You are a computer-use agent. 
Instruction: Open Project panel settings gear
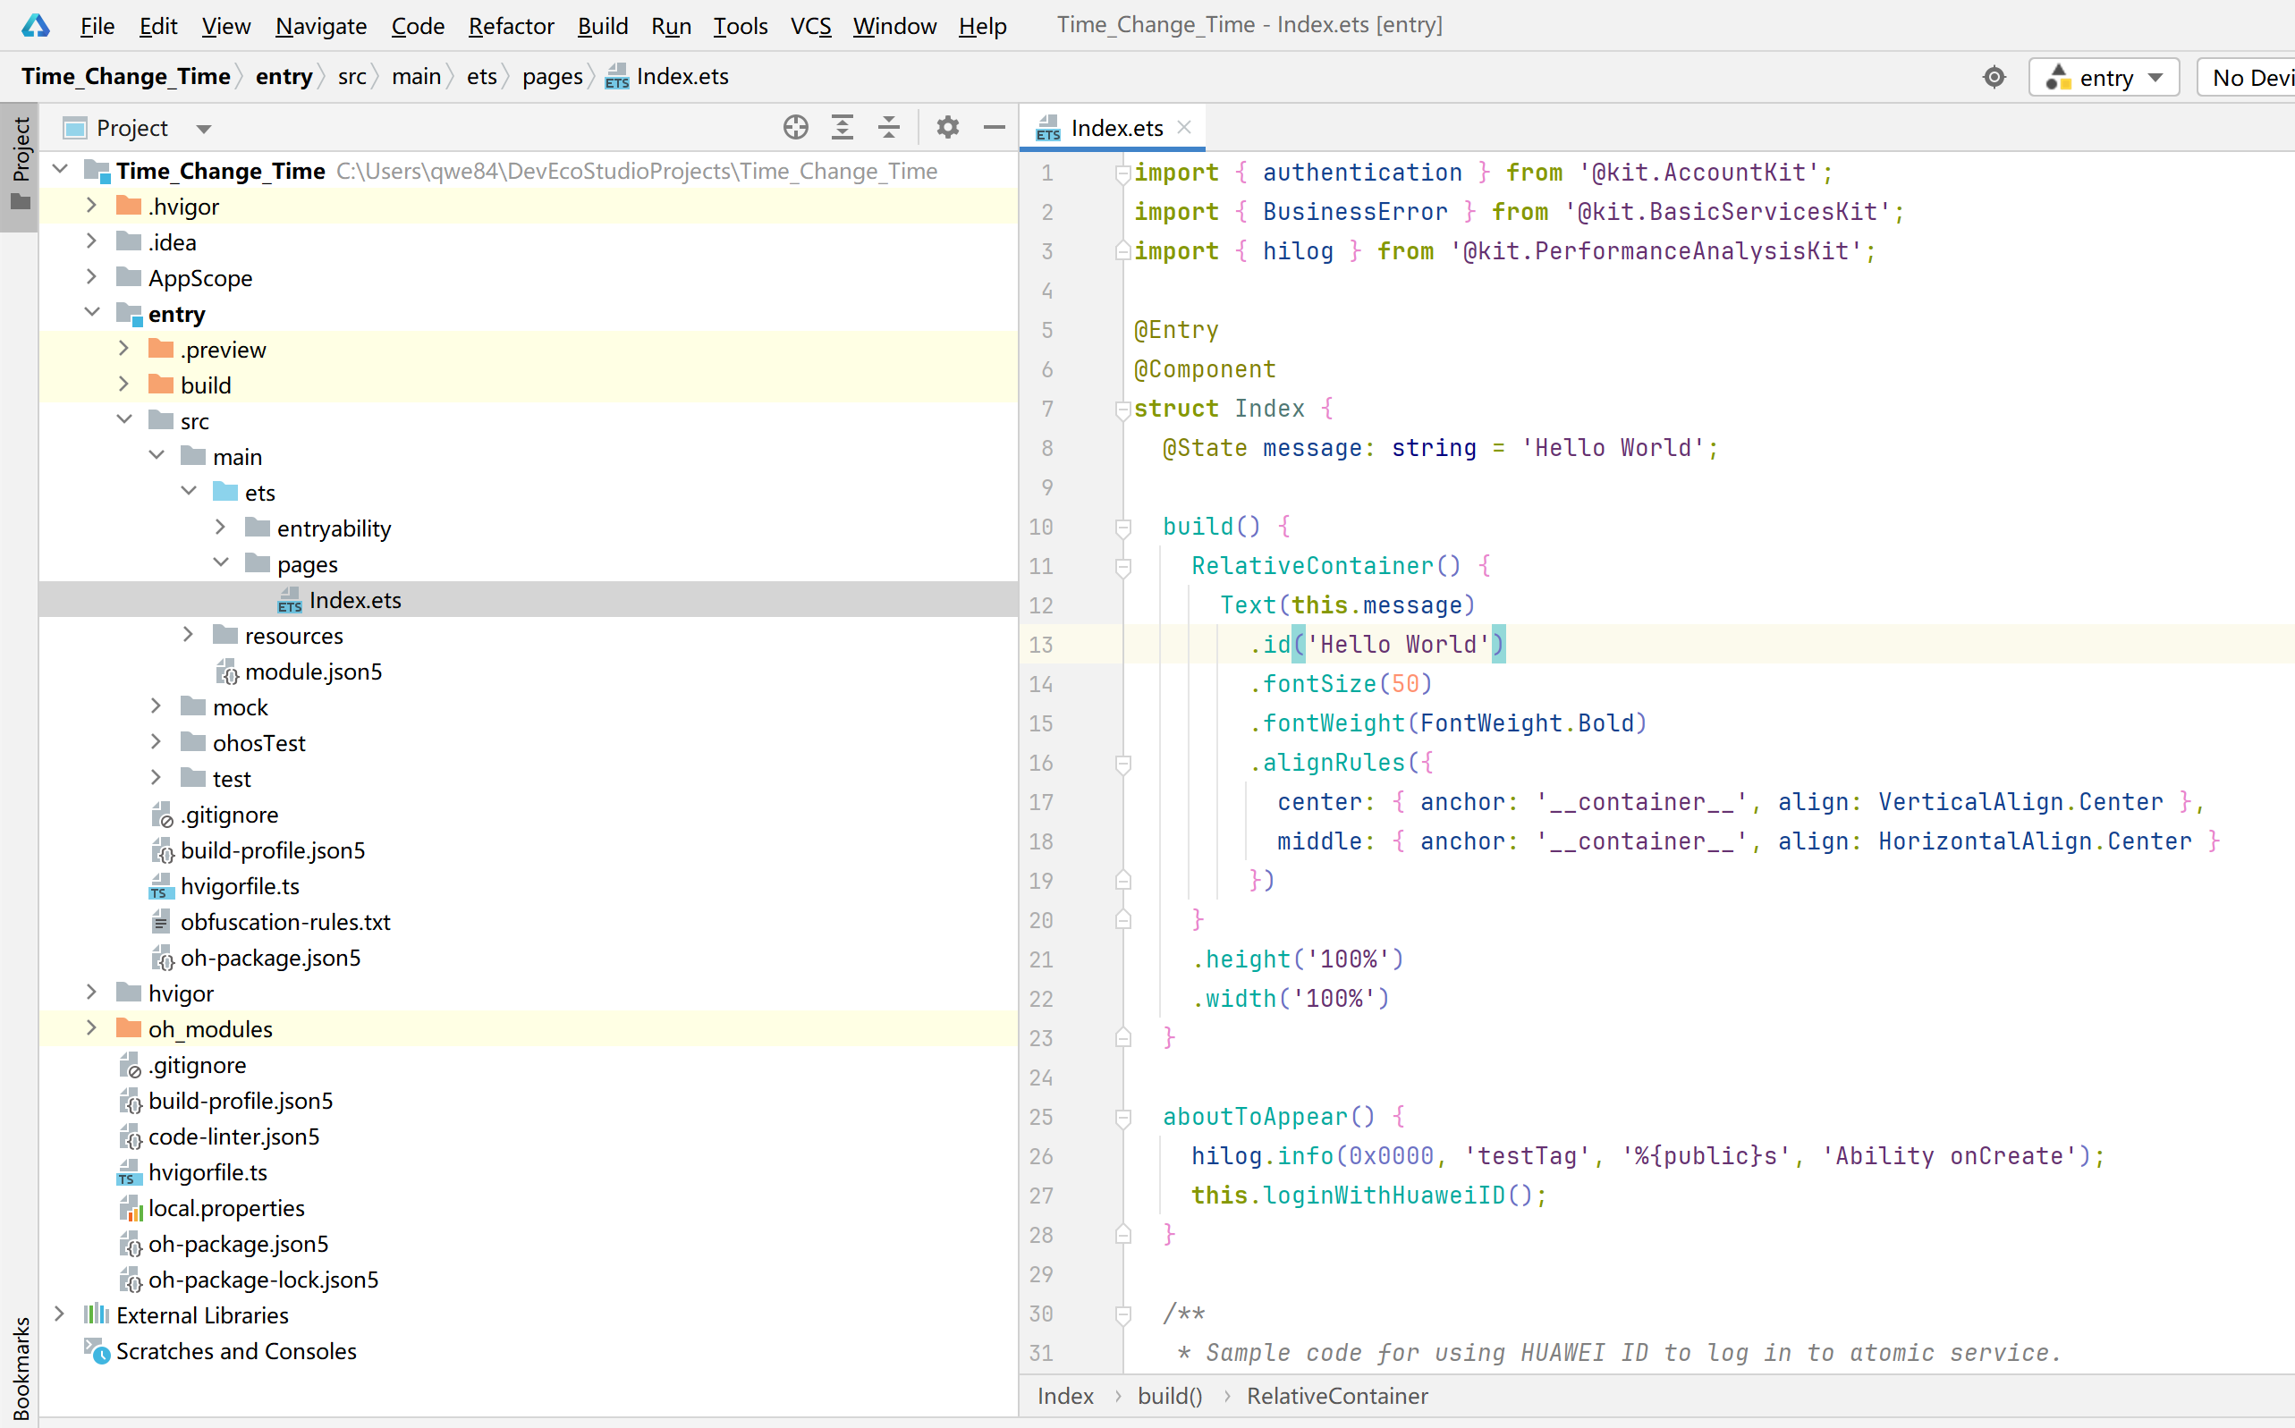tap(947, 128)
